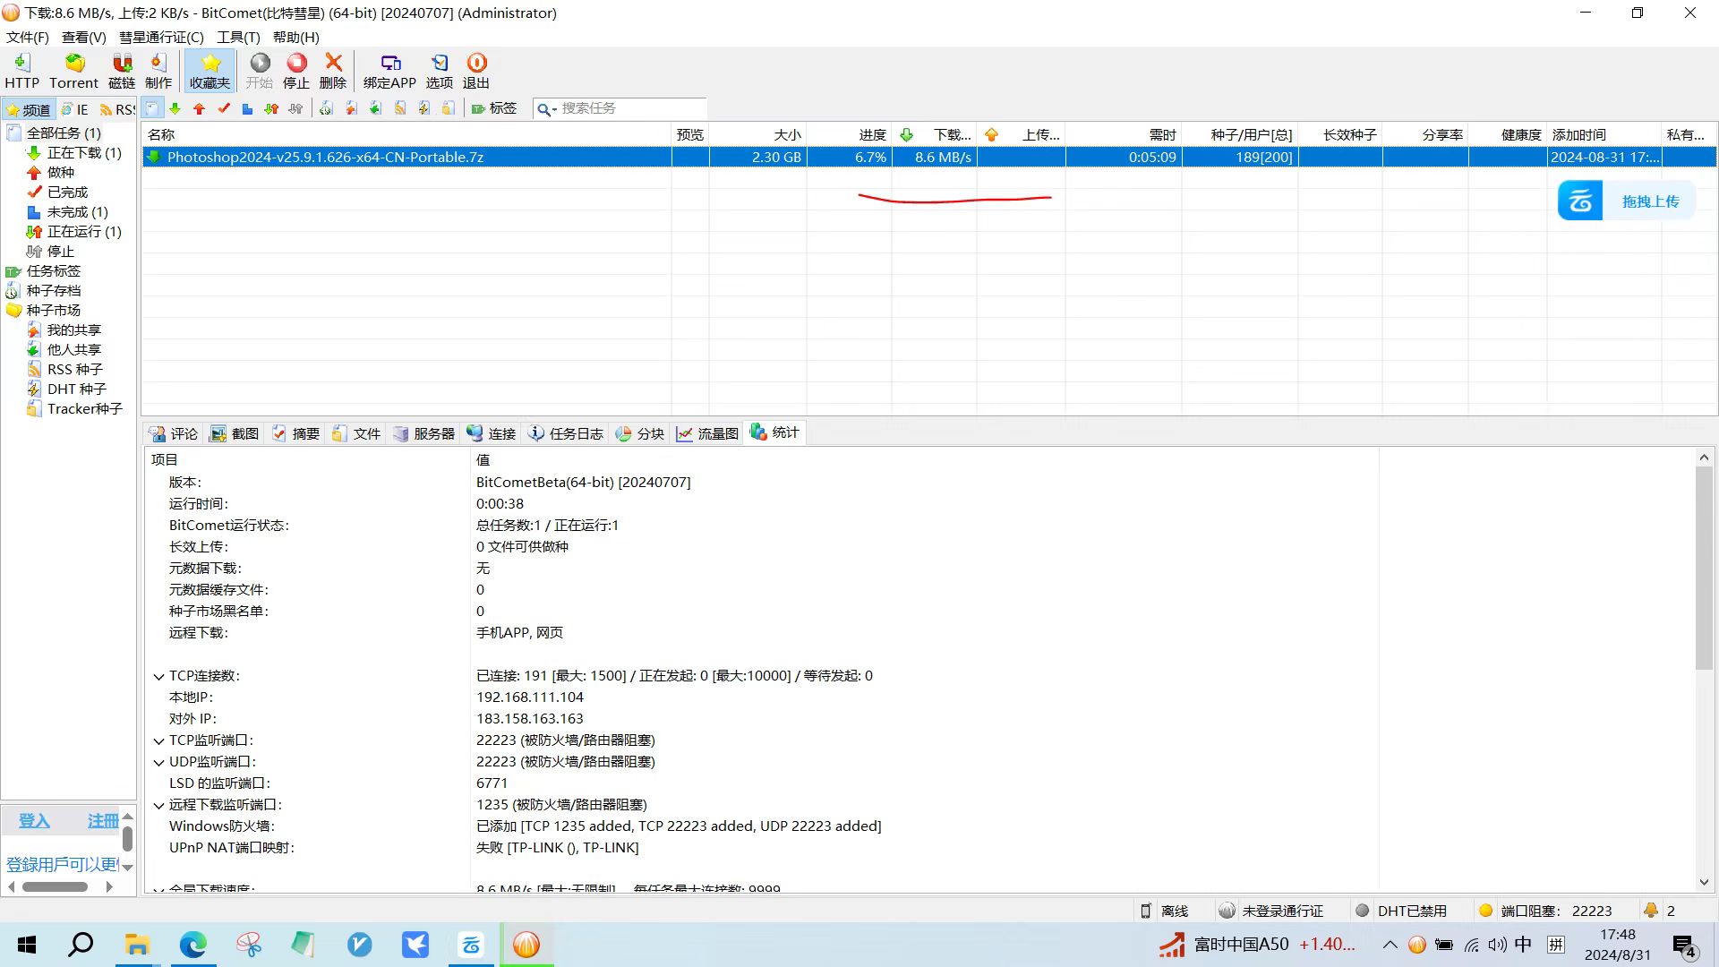Viewport: 1719px width, 967px height.
Task: Click the种子市场 sidebar icon
Action: click(13, 309)
